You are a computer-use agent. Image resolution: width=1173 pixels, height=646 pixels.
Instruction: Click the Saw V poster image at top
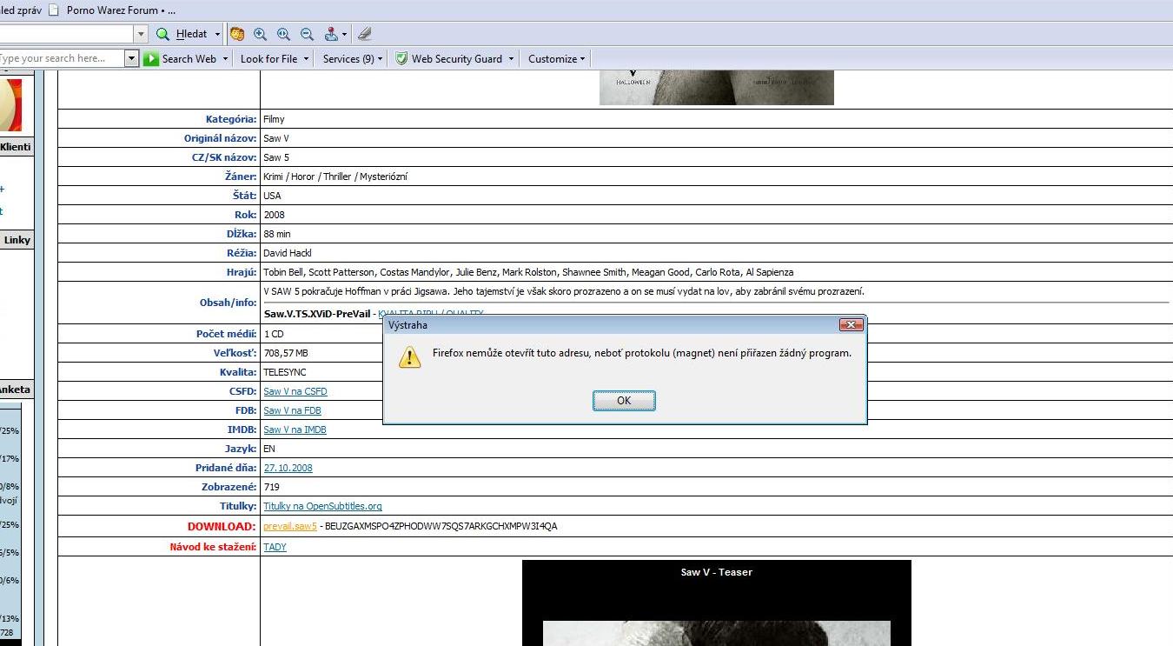point(717,88)
